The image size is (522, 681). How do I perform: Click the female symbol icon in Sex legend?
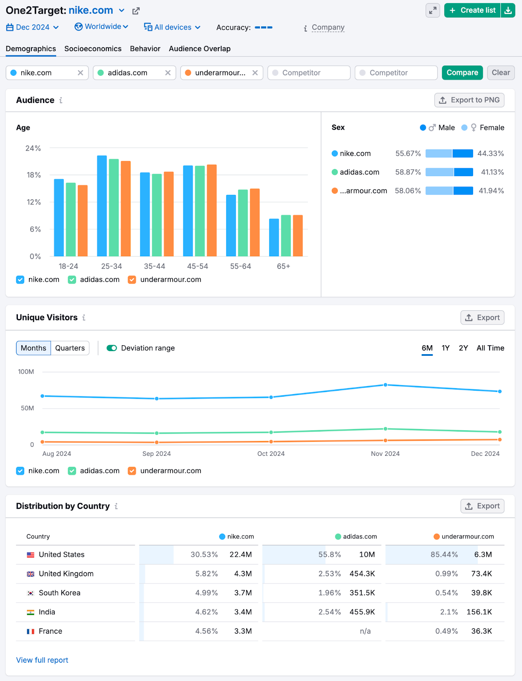click(474, 128)
